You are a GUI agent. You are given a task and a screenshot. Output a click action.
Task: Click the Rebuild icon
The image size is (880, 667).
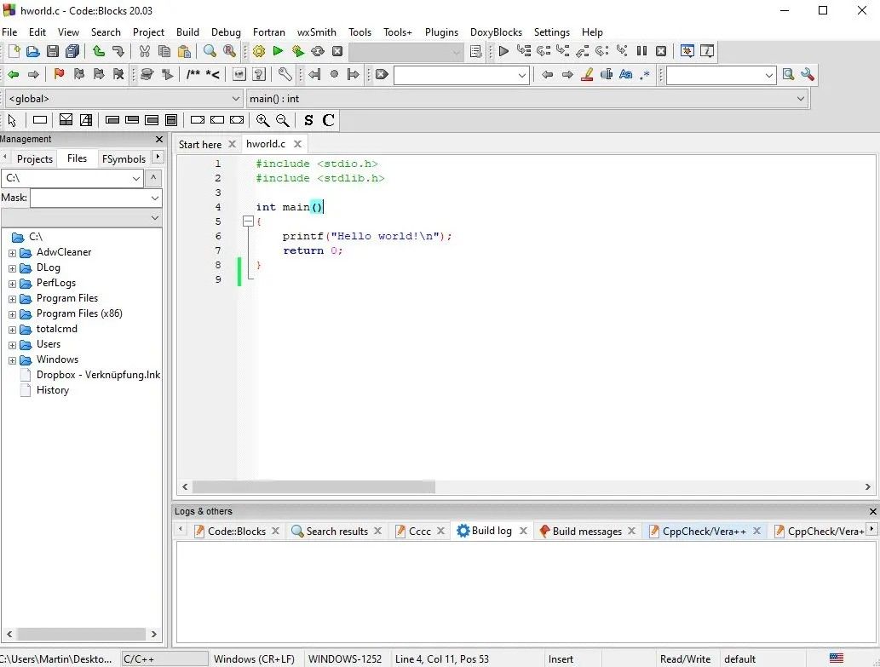(318, 52)
